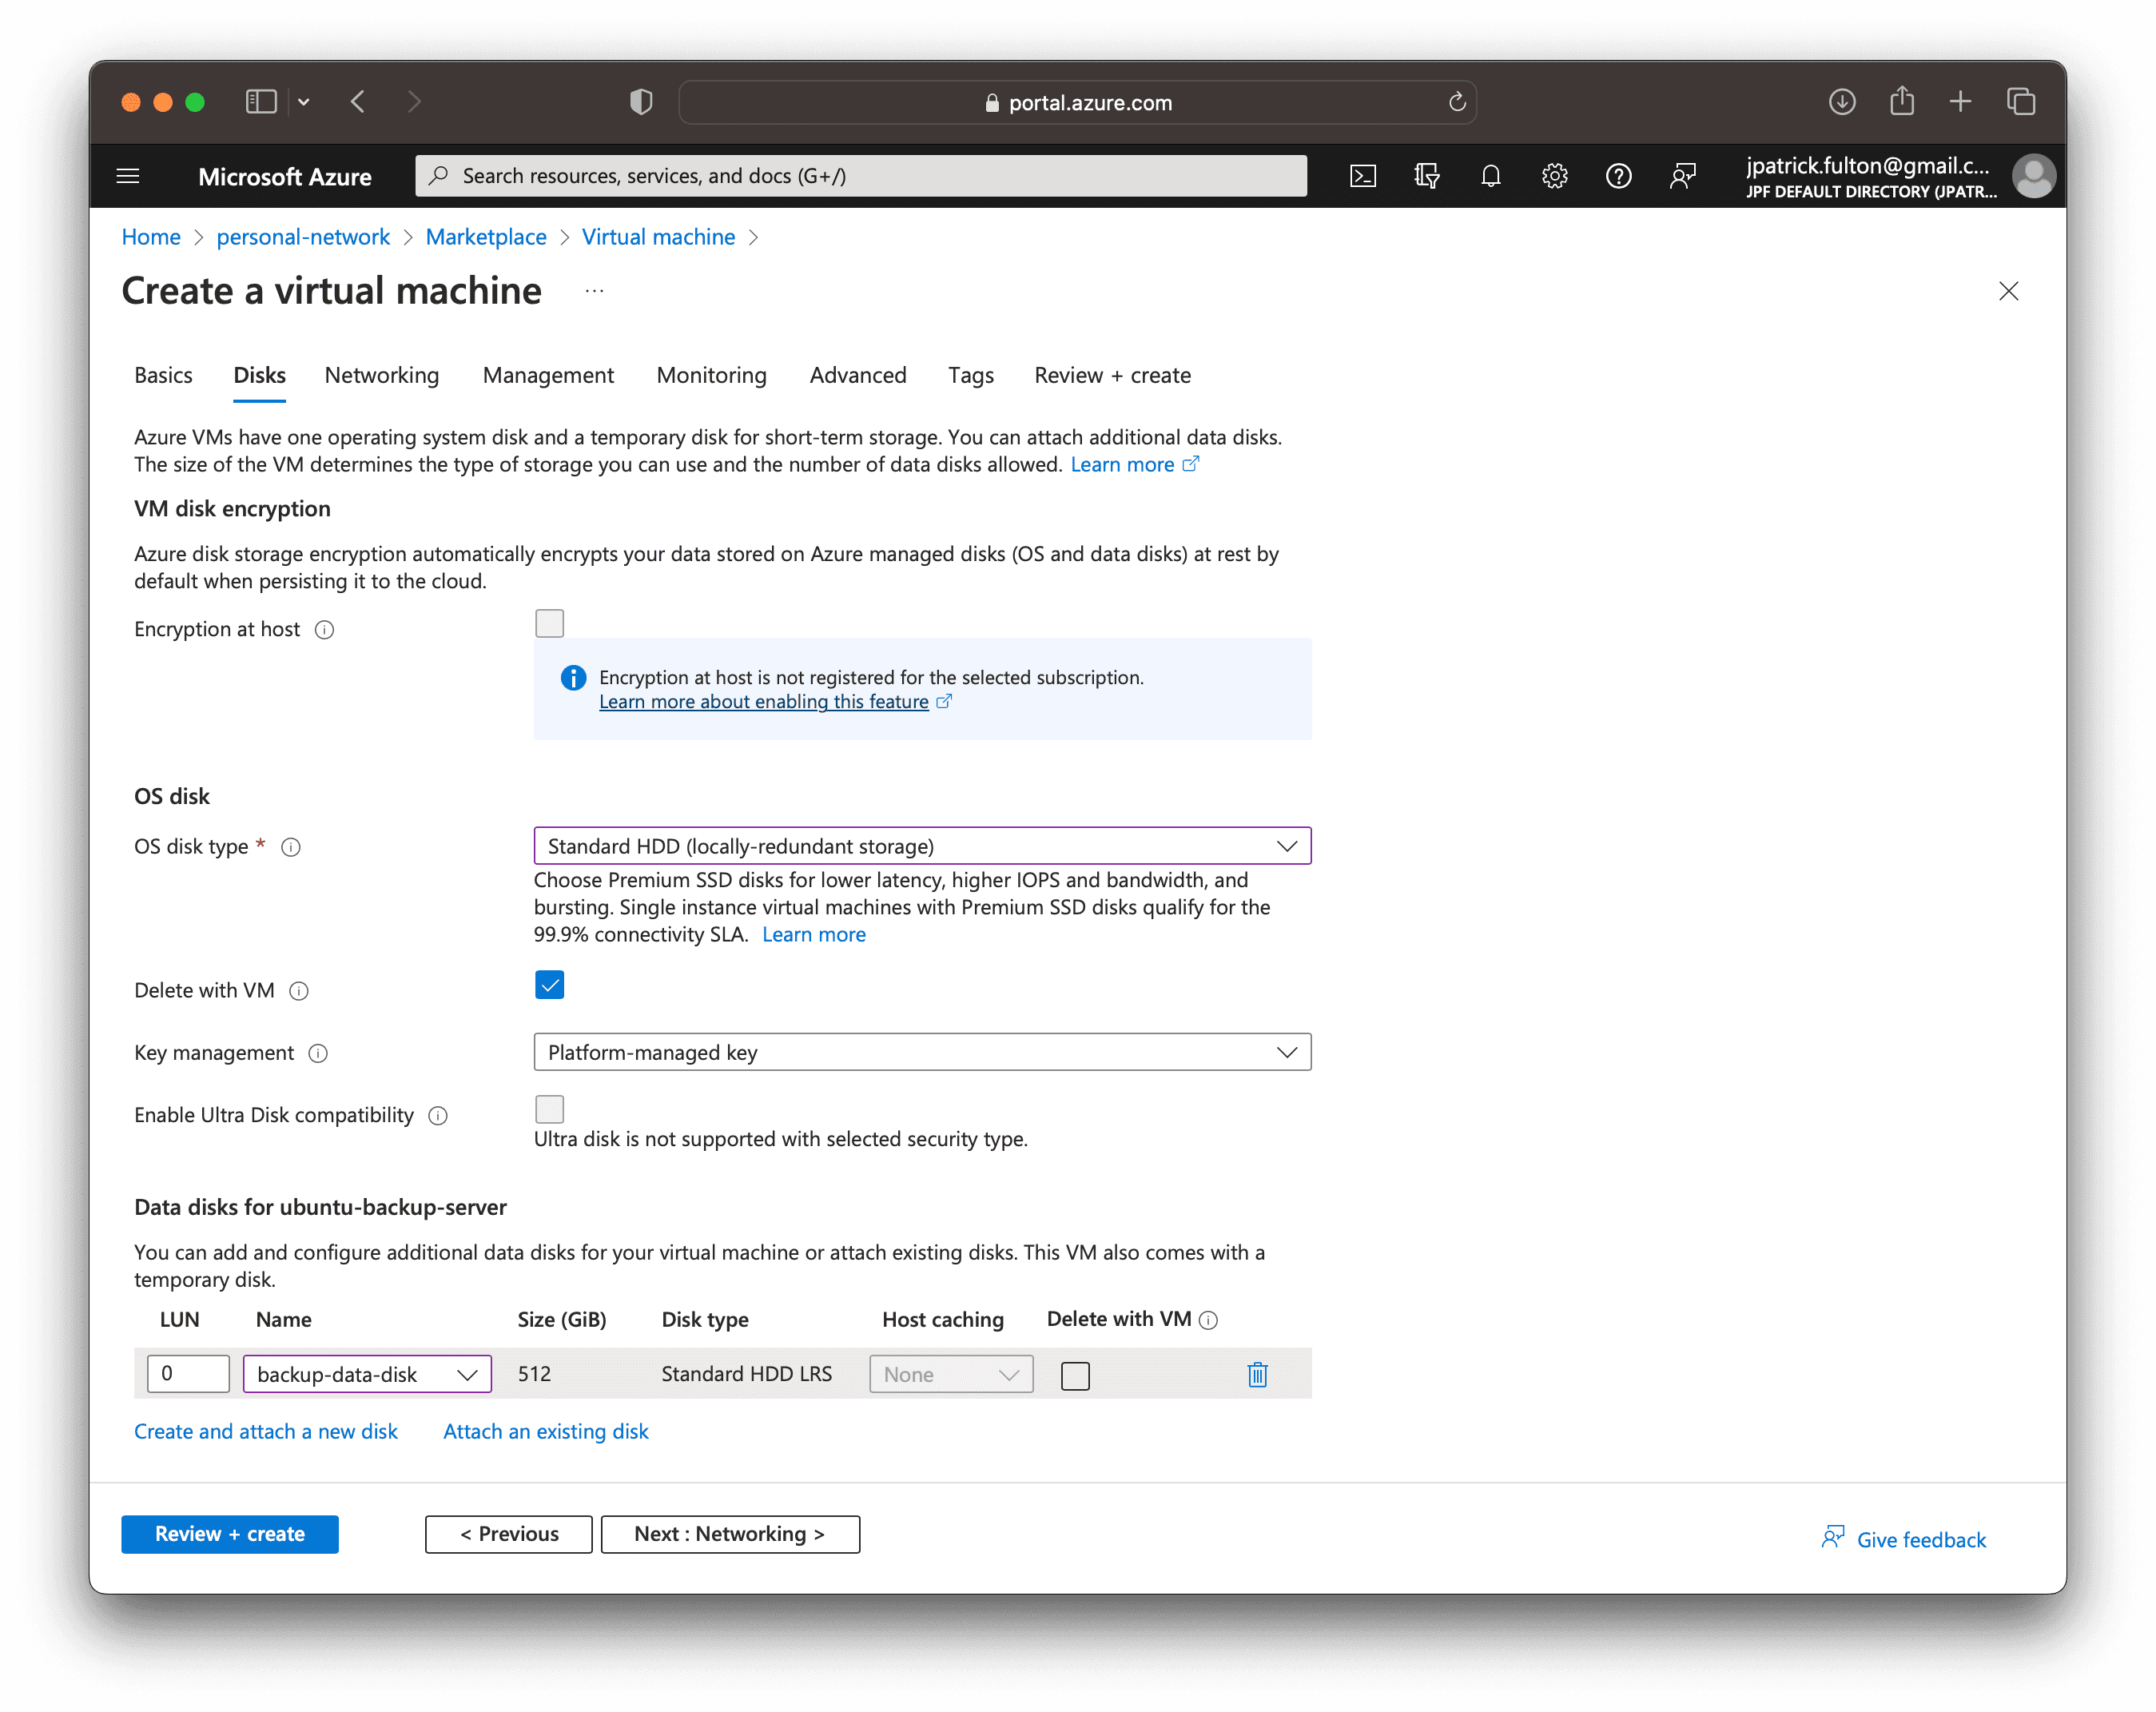The width and height of the screenshot is (2156, 1712).
Task: Click the Previous button
Action: coord(509,1535)
